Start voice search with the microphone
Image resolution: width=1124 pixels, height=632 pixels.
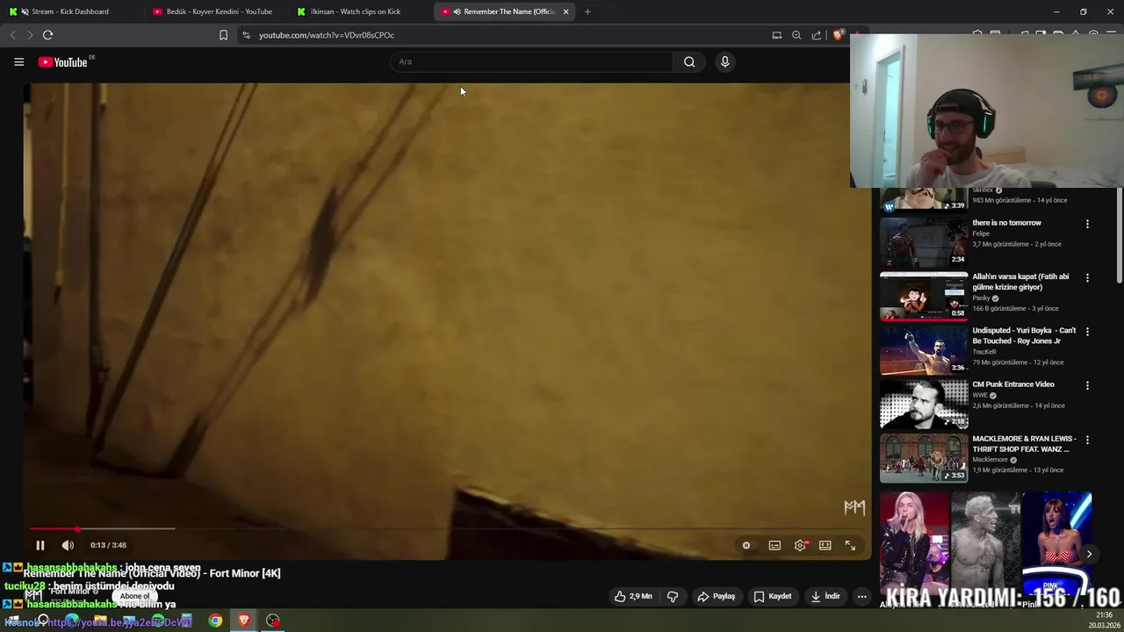pyautogui.click(x=724, y=61)
